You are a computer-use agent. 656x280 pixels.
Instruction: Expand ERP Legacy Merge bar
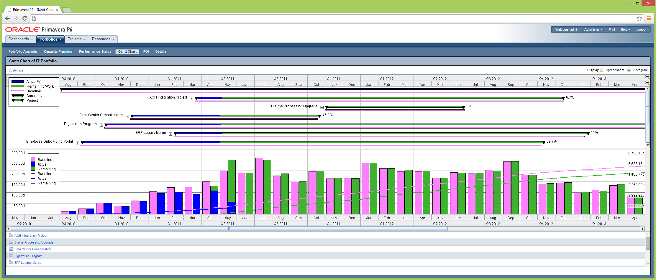[x=171, y=134]
